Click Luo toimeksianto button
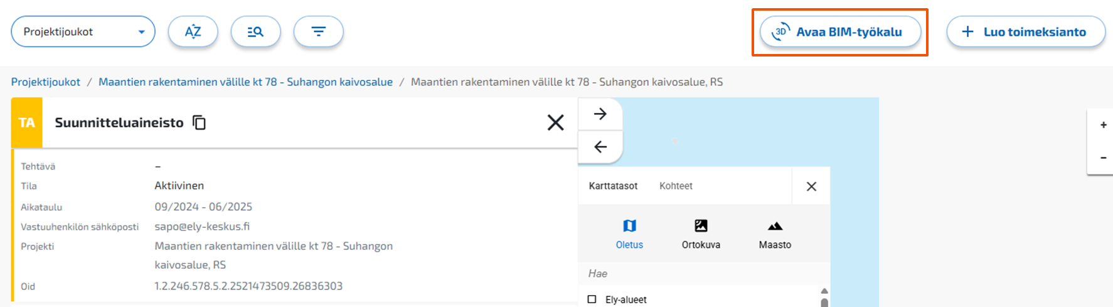 point(1026,32)
